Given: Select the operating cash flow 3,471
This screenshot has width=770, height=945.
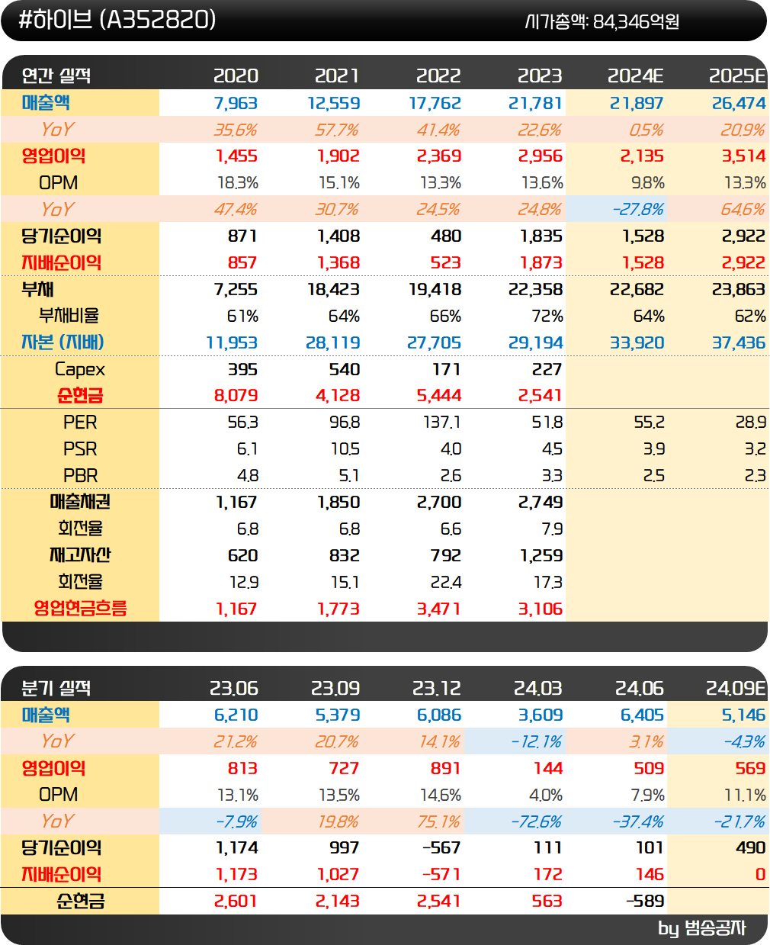Looking at the screenshot, I should 439,609.
